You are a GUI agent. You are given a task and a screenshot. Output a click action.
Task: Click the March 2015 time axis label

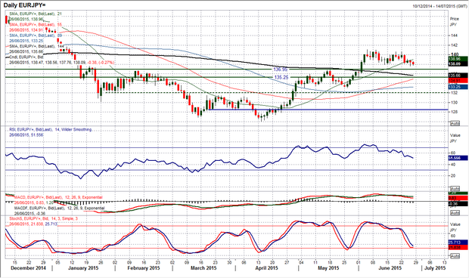click(203, 268)
